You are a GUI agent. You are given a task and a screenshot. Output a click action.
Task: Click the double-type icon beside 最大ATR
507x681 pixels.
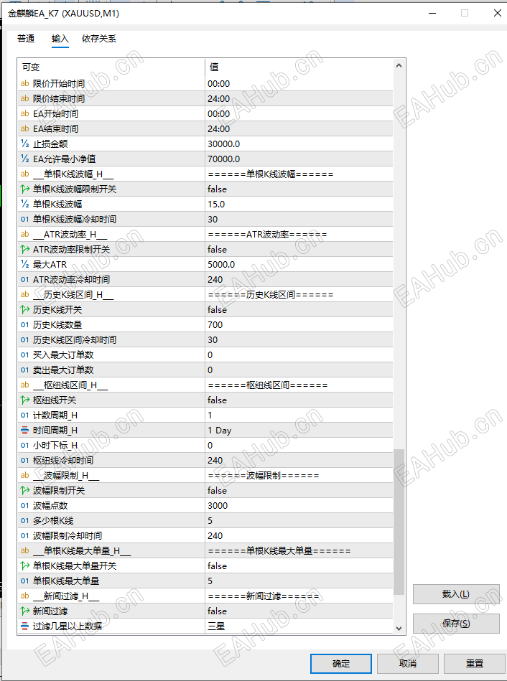25,265
